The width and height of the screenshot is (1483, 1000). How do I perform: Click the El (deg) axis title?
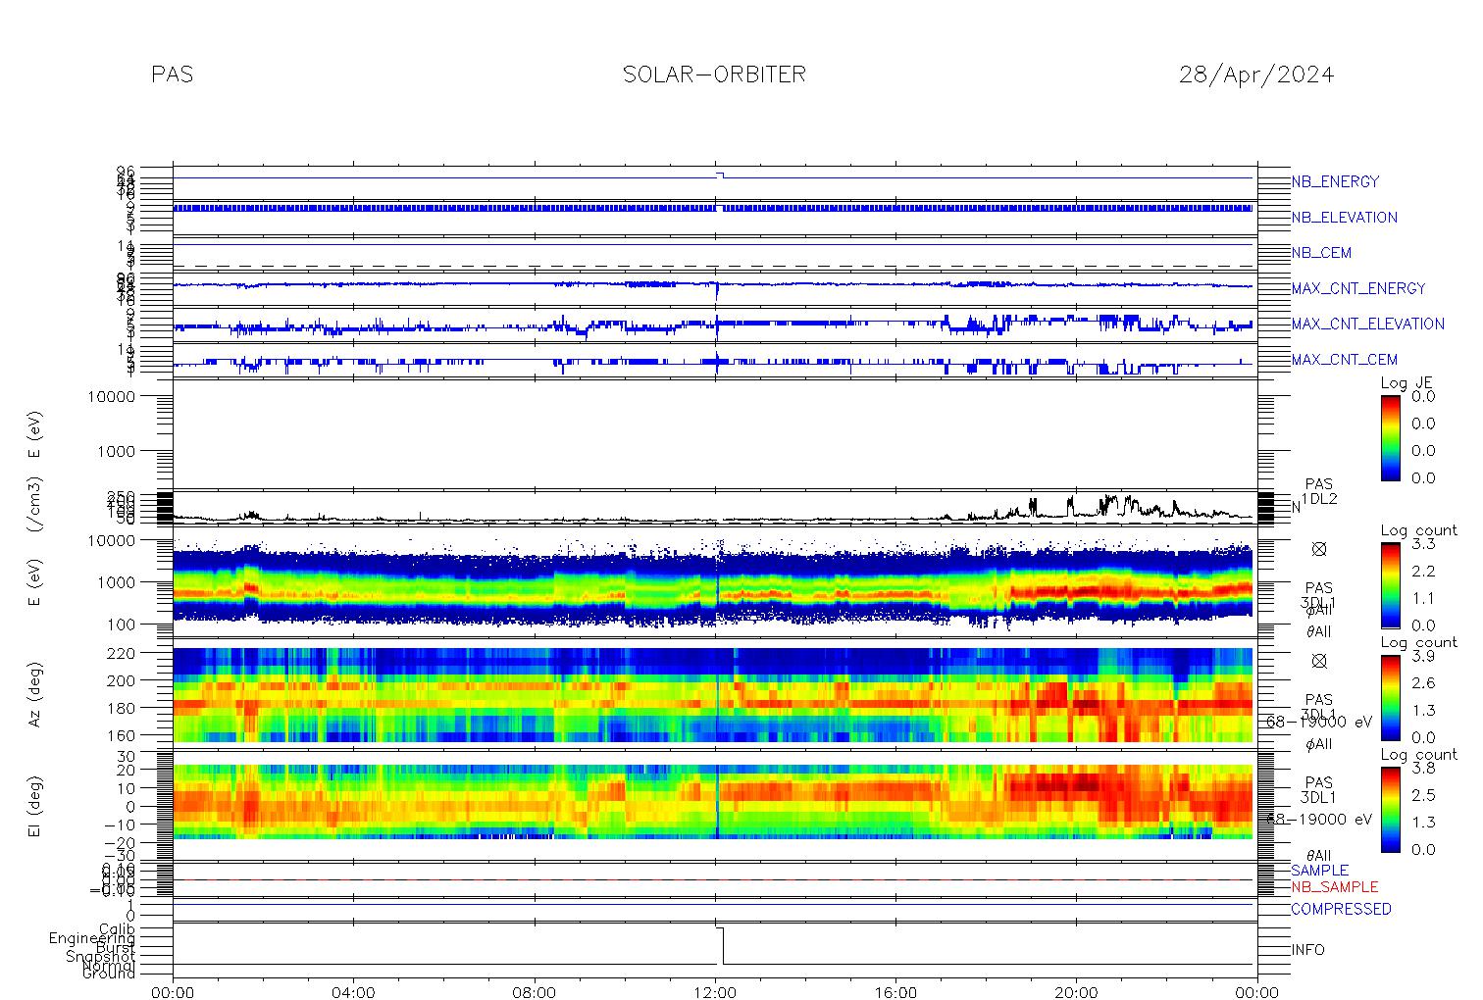[35, 805]
